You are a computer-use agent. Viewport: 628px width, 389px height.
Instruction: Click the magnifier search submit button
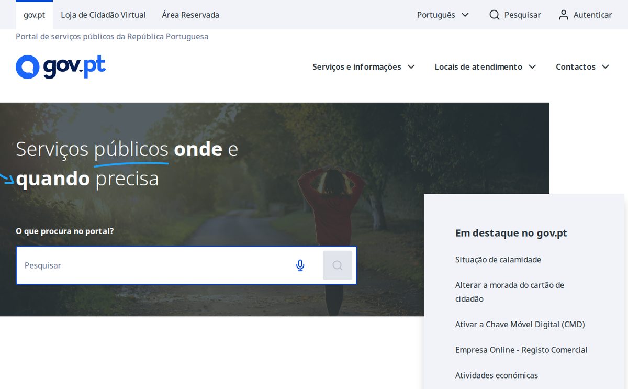tap(338, 265)
